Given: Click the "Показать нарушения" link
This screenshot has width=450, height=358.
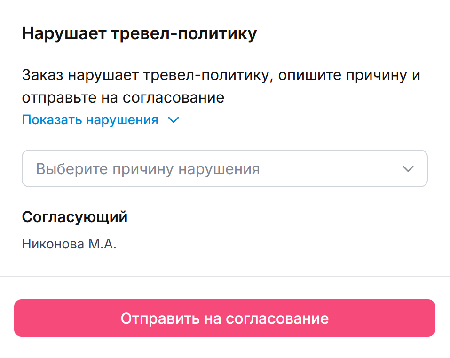Looking at the screenshot, I should point(90,120).
